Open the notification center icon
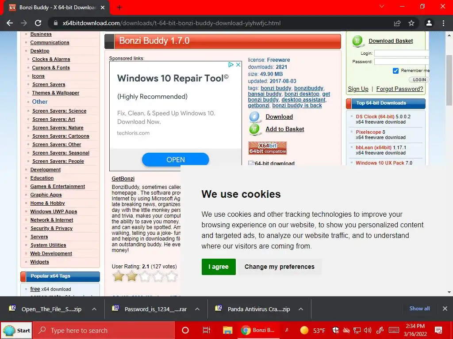 click(438, 330)
